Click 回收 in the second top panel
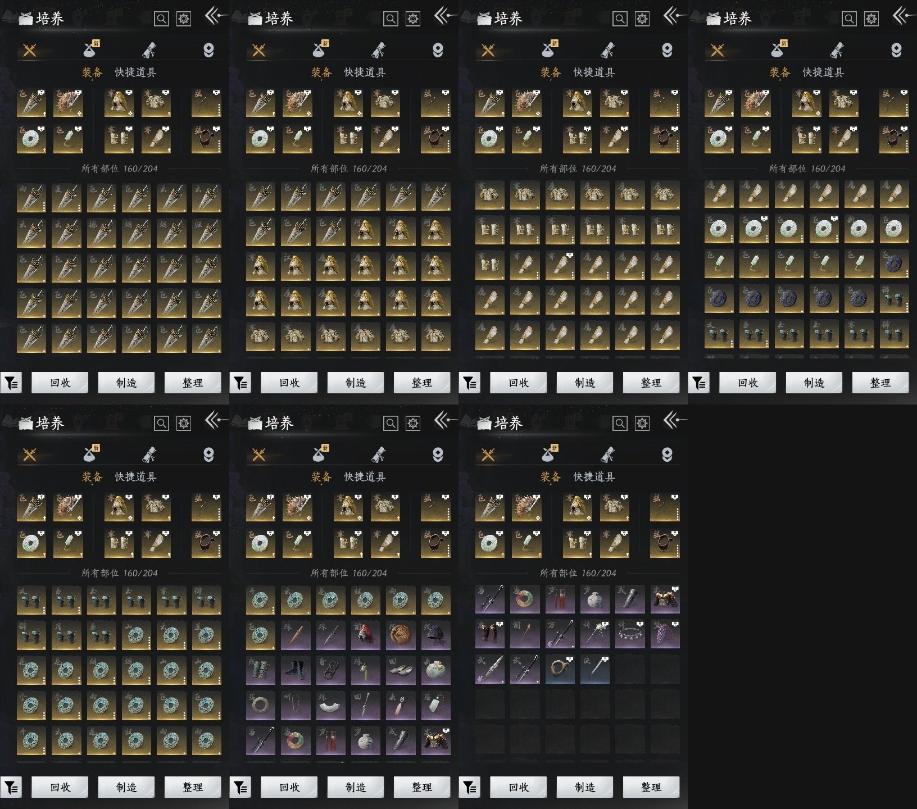The width and height of the screenshot is (917, 809). coord(289,383)
